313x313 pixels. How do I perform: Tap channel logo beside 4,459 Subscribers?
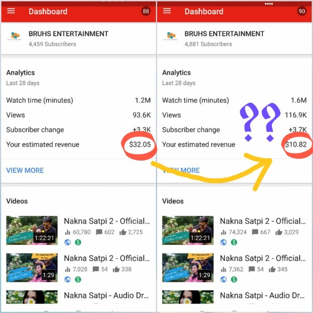click(x=14, y=36)
